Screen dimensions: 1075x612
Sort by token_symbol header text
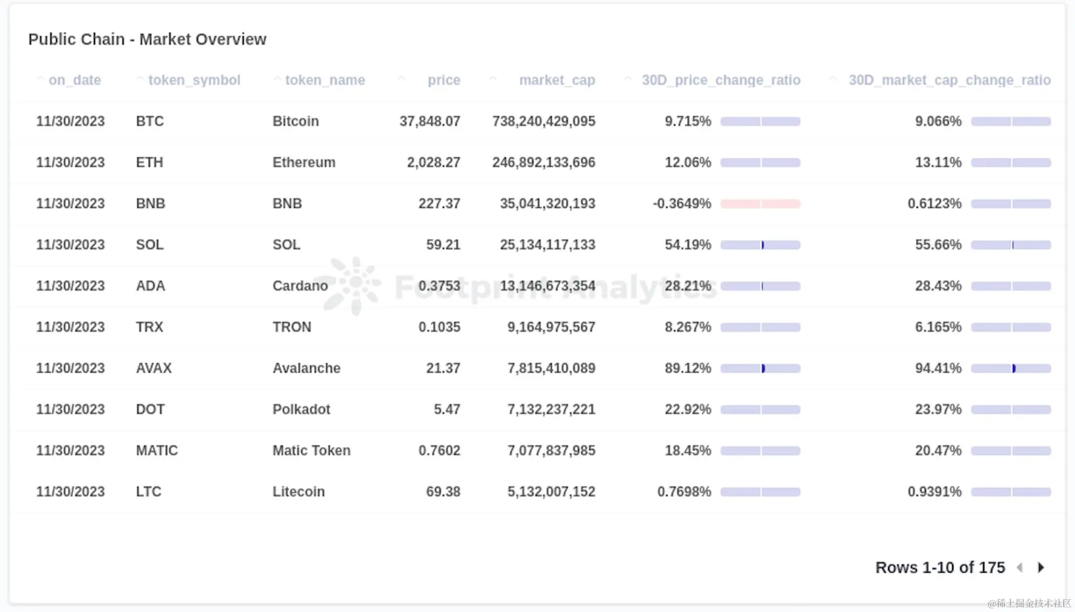point(194,80)
